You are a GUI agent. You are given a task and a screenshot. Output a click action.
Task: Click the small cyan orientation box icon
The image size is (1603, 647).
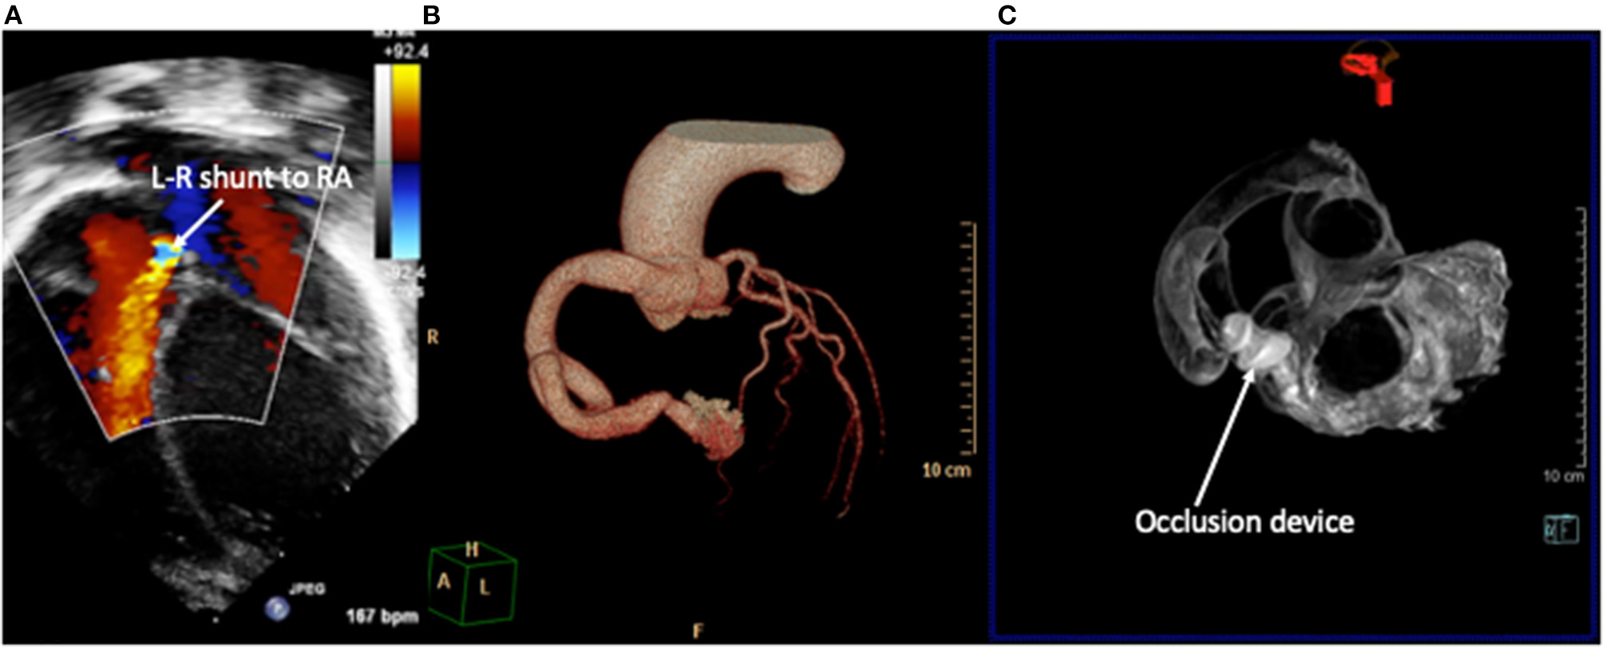tap(1561, 529)
